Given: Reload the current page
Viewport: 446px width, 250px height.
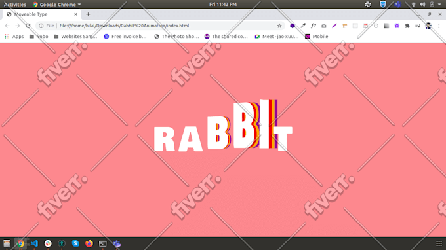Looking at the screenshot, I should (28, 26).
